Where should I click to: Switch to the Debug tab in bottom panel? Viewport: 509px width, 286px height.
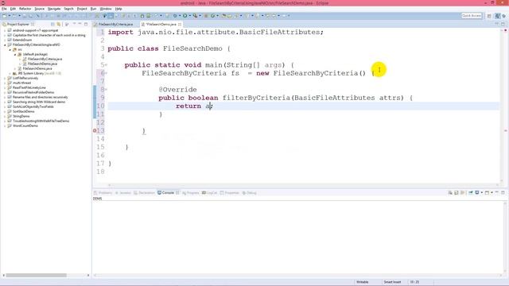tap(249, 193)
